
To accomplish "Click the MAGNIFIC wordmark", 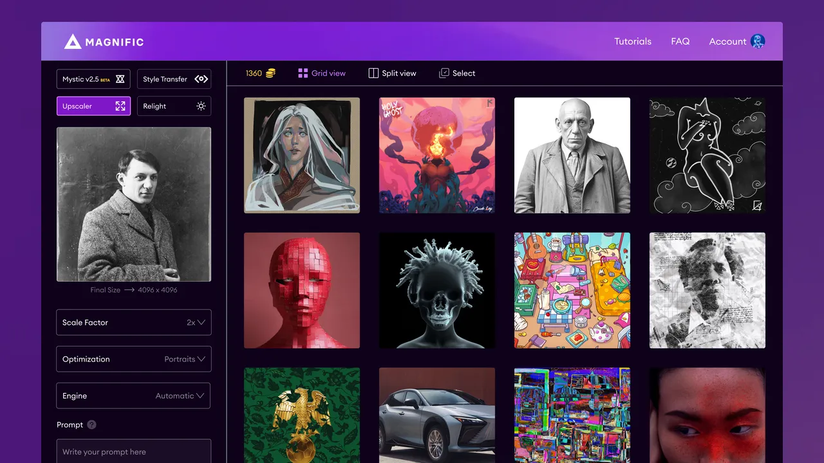I will [116, 42].
